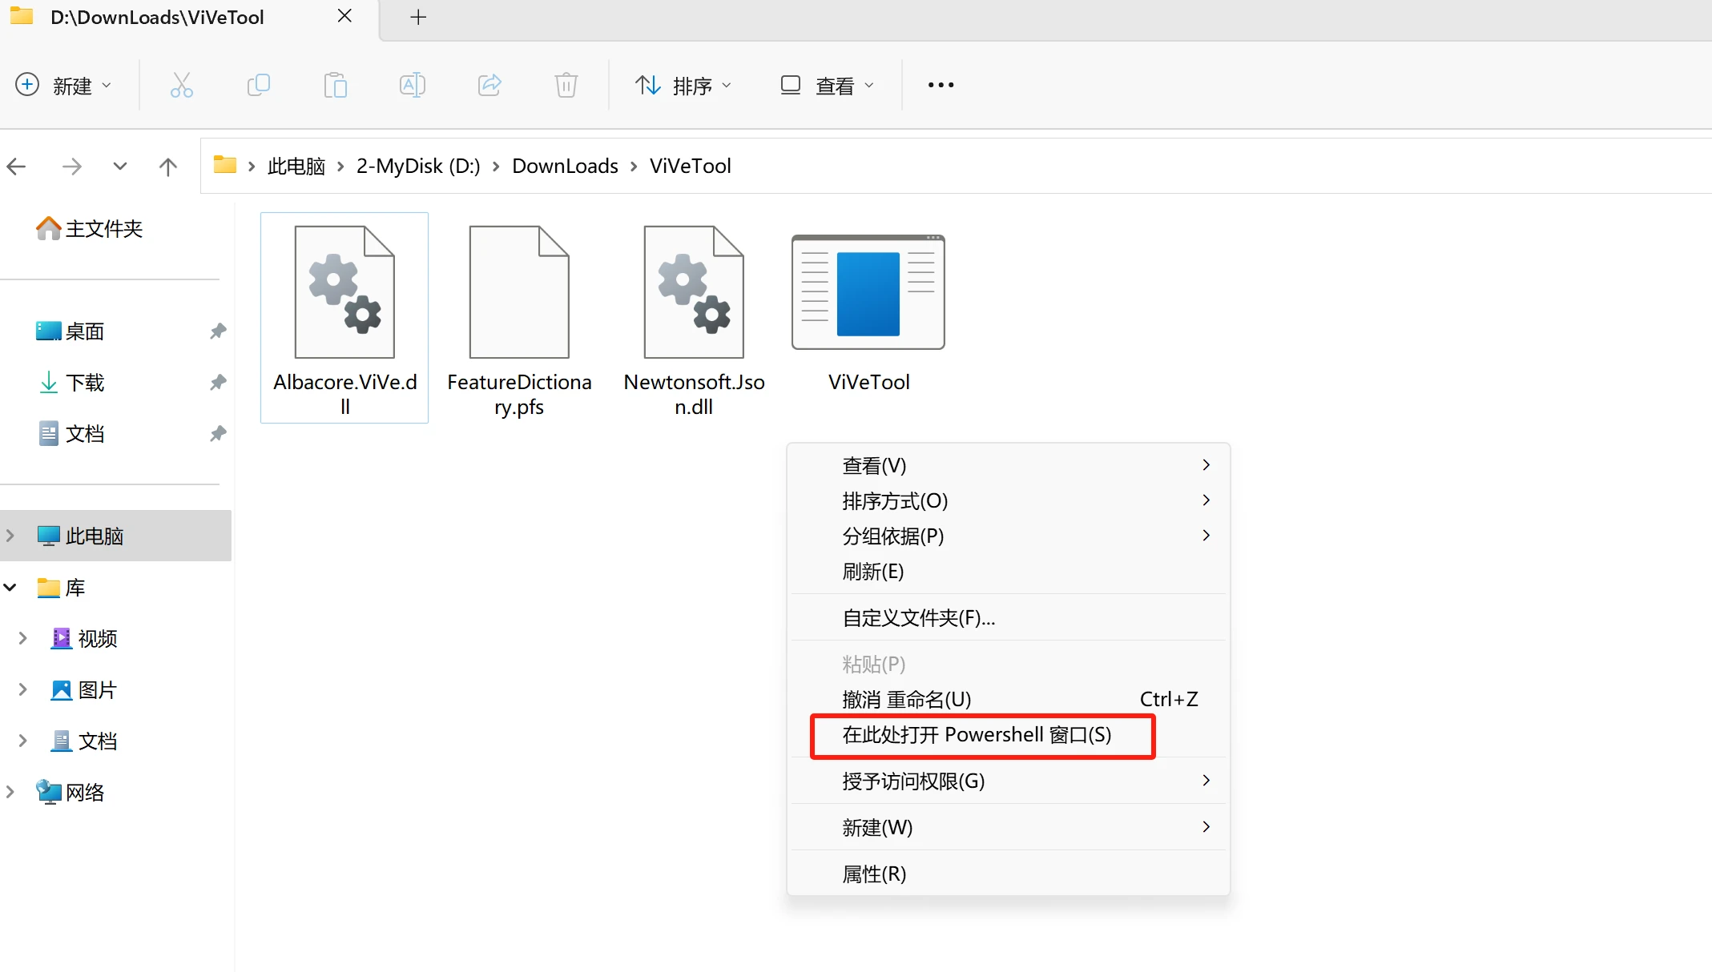Viewport: 1712px width, 972px height.
Task: Go forward with the right arrow
Action: [x=72, y=167]
